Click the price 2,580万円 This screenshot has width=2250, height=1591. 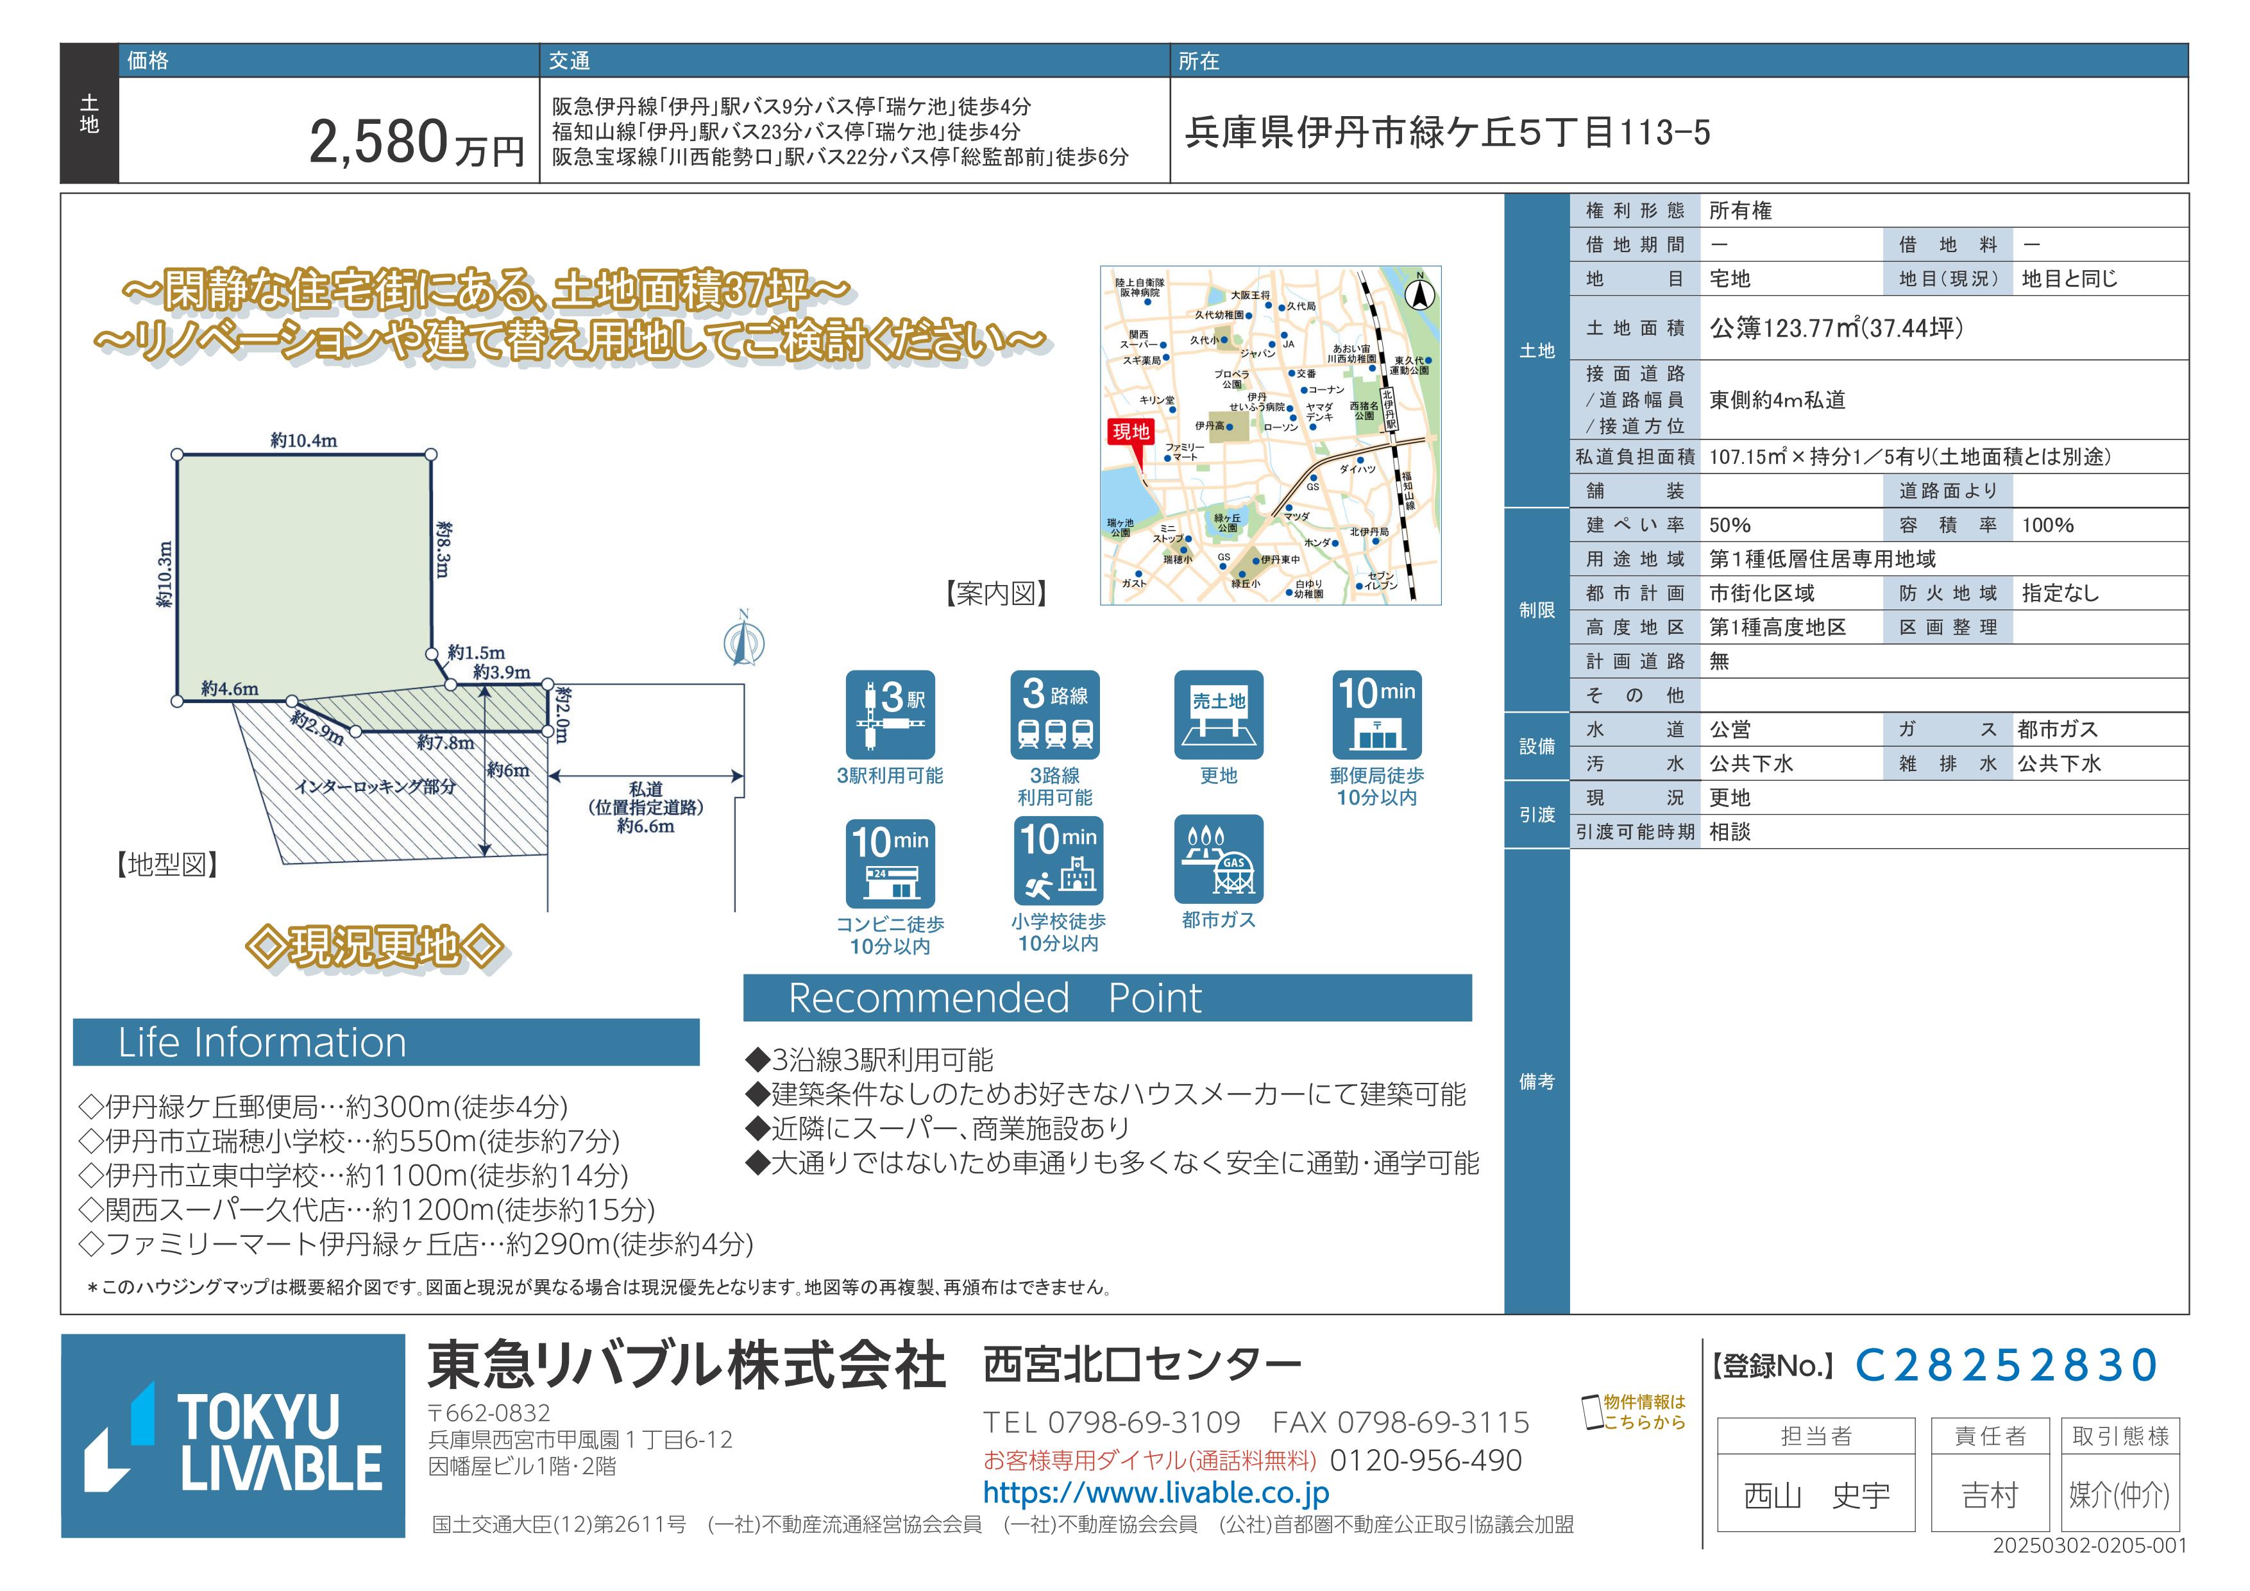coord(416,143)
